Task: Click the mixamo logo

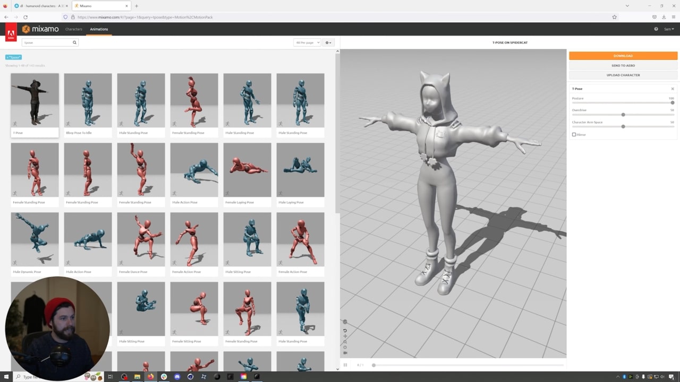Action: [x=40, y=29]
